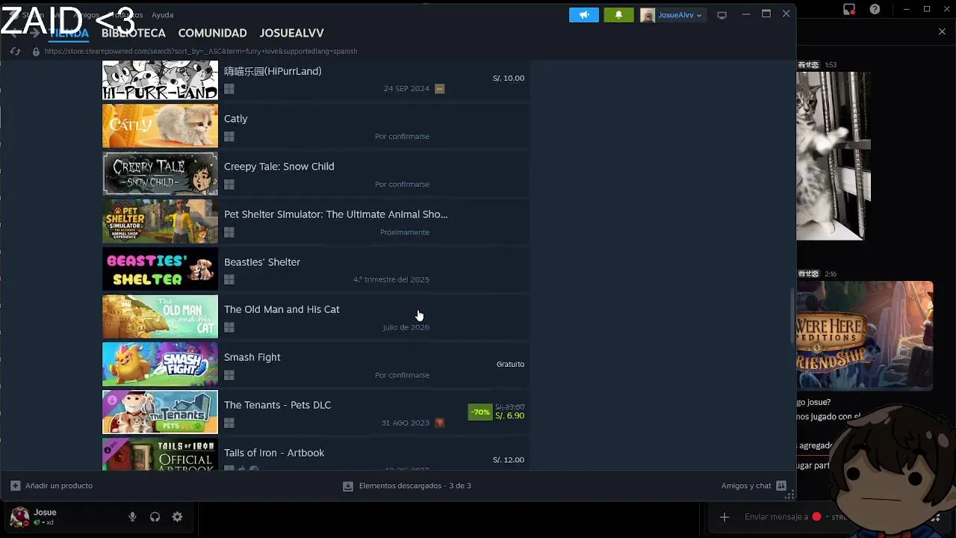Click The Tenants Pets DLC review icon
Viewport: 956px width, 538px height.
pyautogui.click(x=439, y=423)
